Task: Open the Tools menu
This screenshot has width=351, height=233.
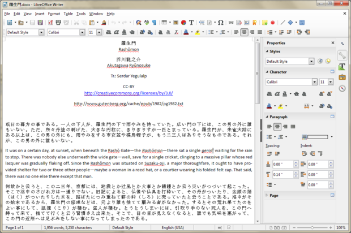Action: click(81, 14)
